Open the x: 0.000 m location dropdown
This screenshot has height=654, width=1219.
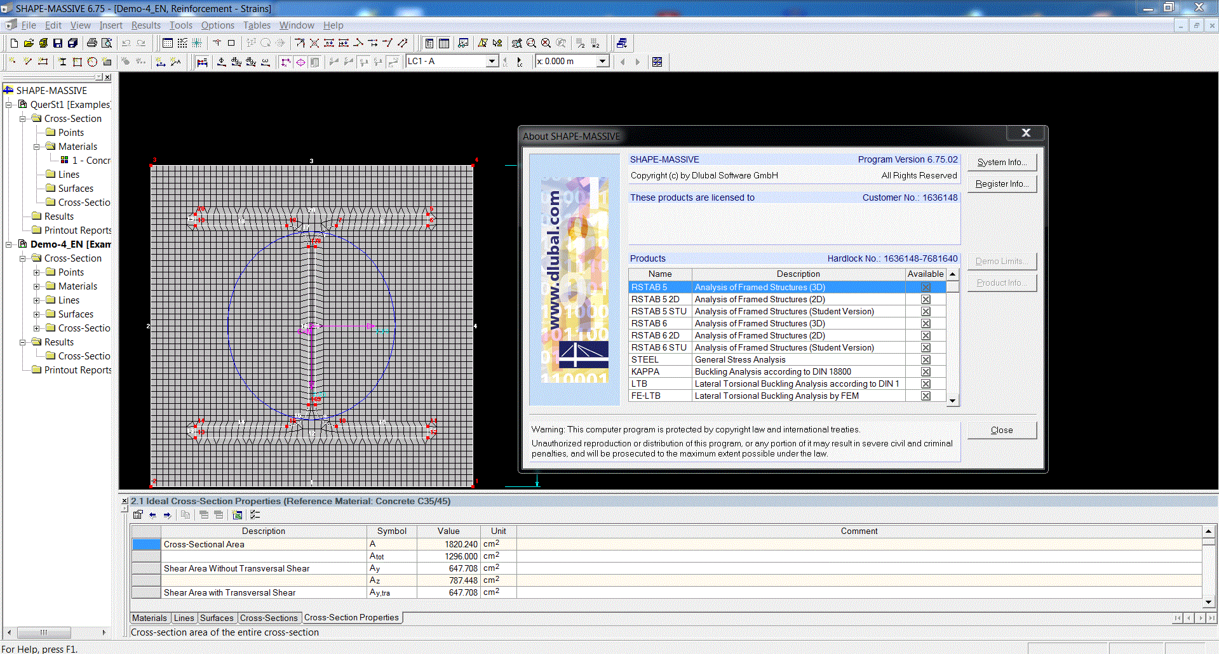coord(602,62)
